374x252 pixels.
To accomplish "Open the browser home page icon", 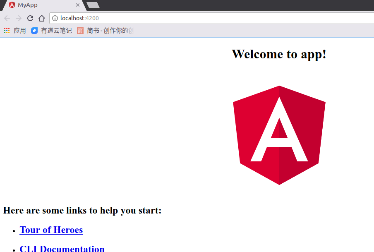I will point(41,18).
